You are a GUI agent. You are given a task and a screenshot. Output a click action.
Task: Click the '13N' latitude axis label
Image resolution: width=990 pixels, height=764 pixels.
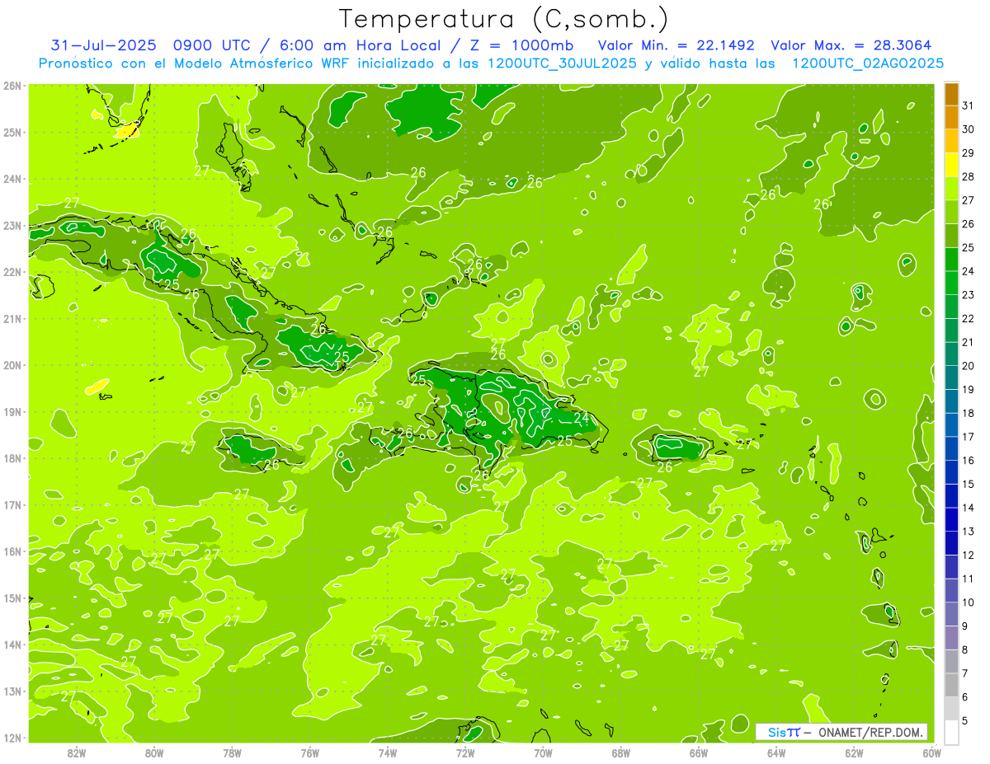12,691
